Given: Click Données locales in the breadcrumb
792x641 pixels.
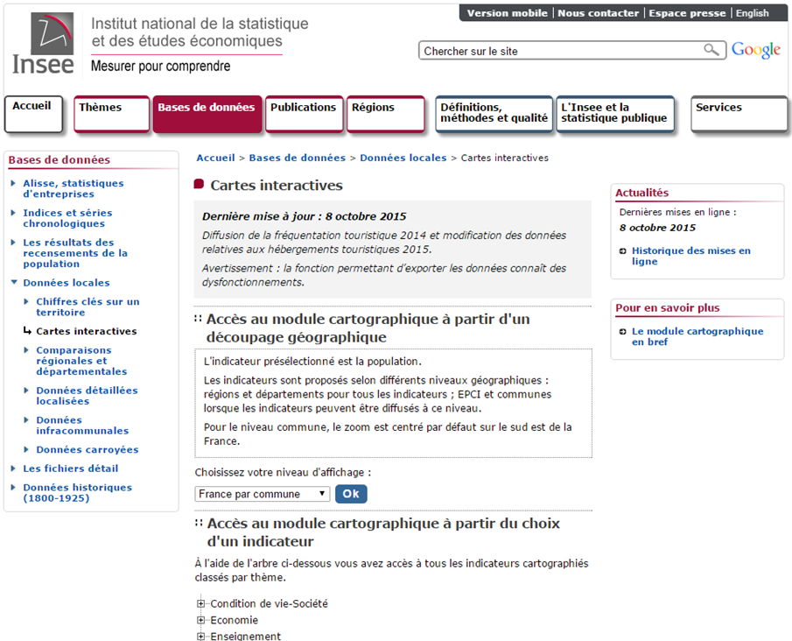Looking at the screenshot, I should coord(403,158).
